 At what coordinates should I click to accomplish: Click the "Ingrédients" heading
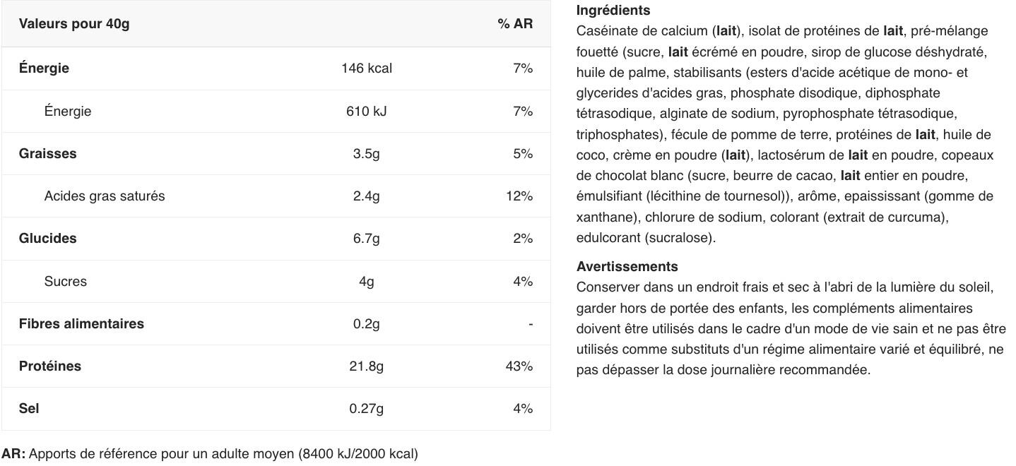click(x=613, y=11)
